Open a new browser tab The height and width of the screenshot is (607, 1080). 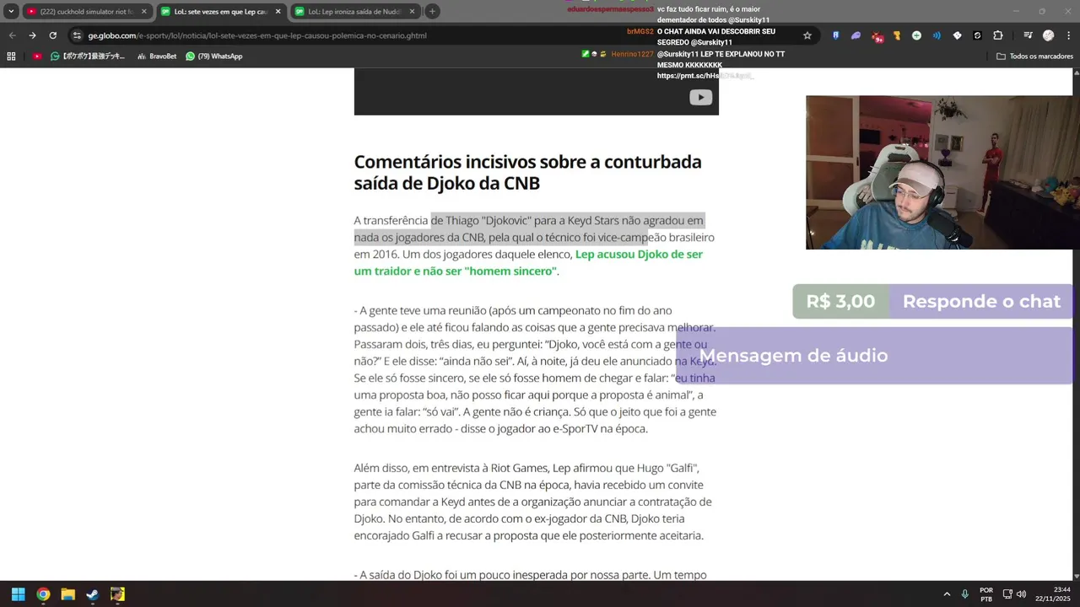tap(432, 12)
